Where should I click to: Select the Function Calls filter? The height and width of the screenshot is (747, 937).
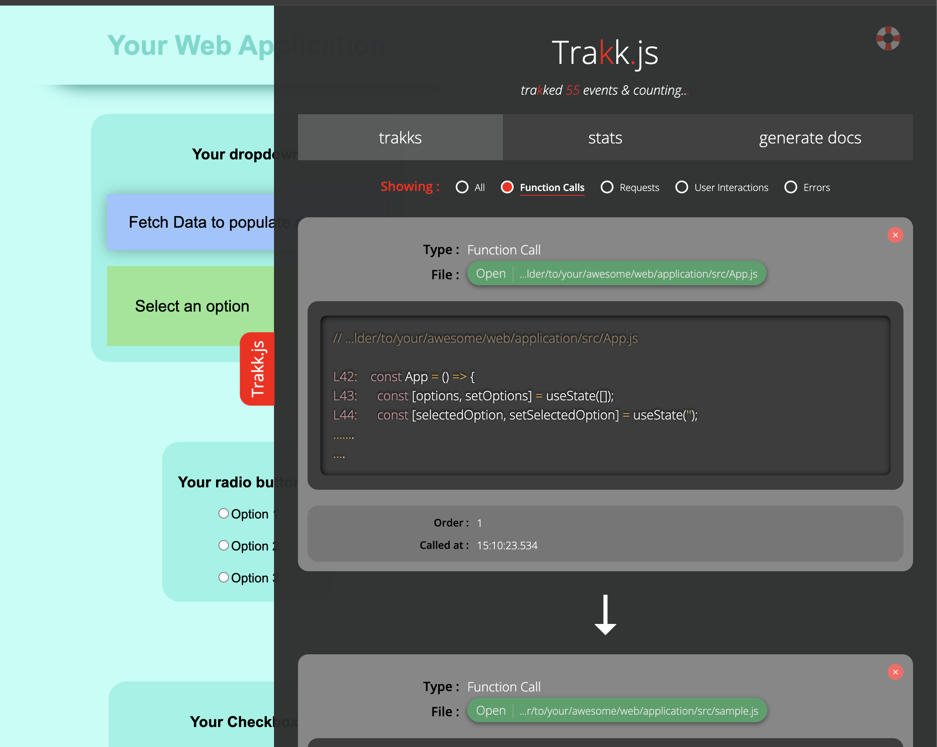point(507,187)
